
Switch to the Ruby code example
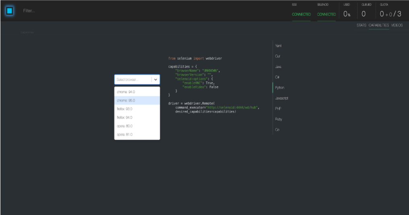pyautogui.click(x=278, y=119)
